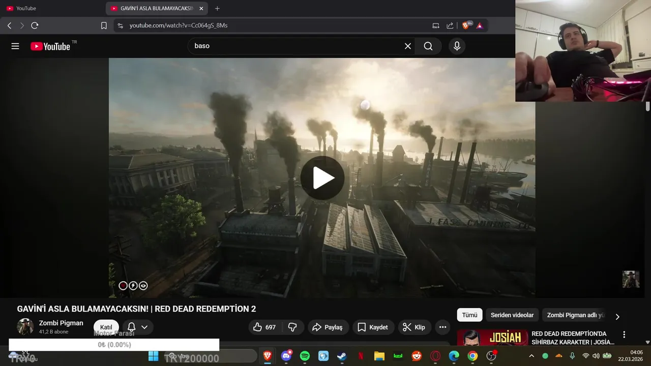This screenshot has width=651, height=366.
Task: Open Microsoft Edge from the taskbar
Action: click(x=454, y=356)
